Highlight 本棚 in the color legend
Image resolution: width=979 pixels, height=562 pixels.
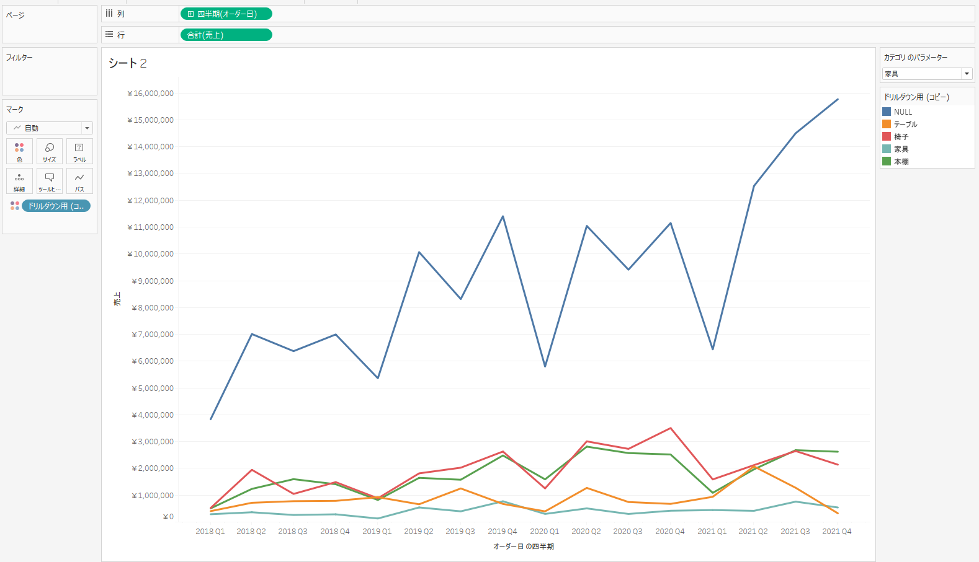(901, 161)
